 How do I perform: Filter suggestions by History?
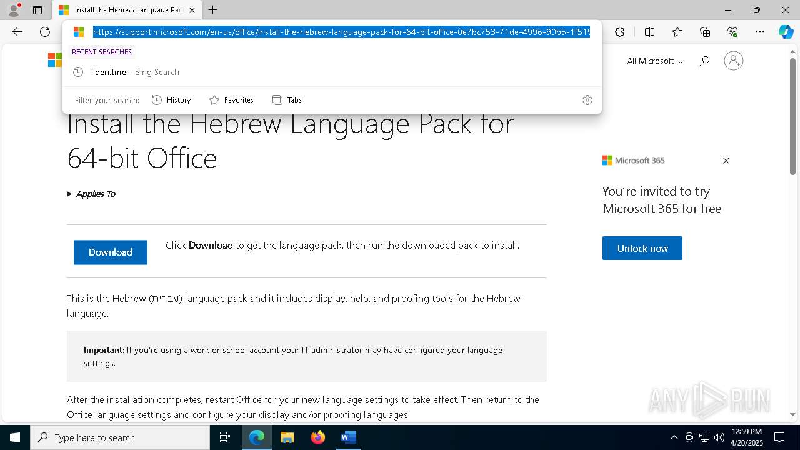click(x=172, y=100)
